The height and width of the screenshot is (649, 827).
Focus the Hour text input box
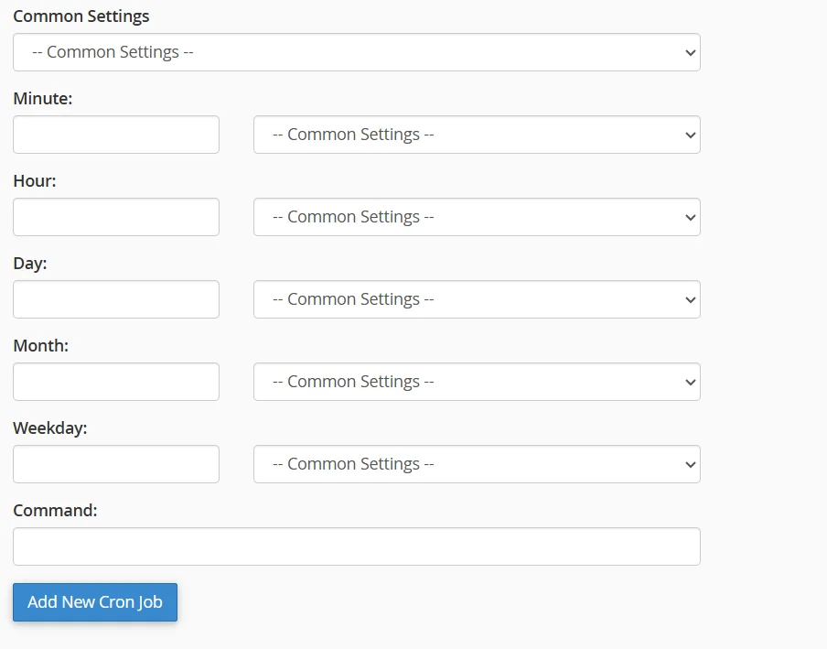pyautogui.click(x=116, y=217)
